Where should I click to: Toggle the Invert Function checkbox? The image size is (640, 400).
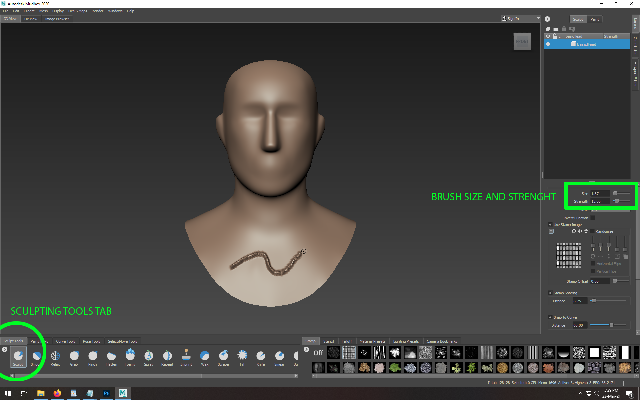click(593, 218)
